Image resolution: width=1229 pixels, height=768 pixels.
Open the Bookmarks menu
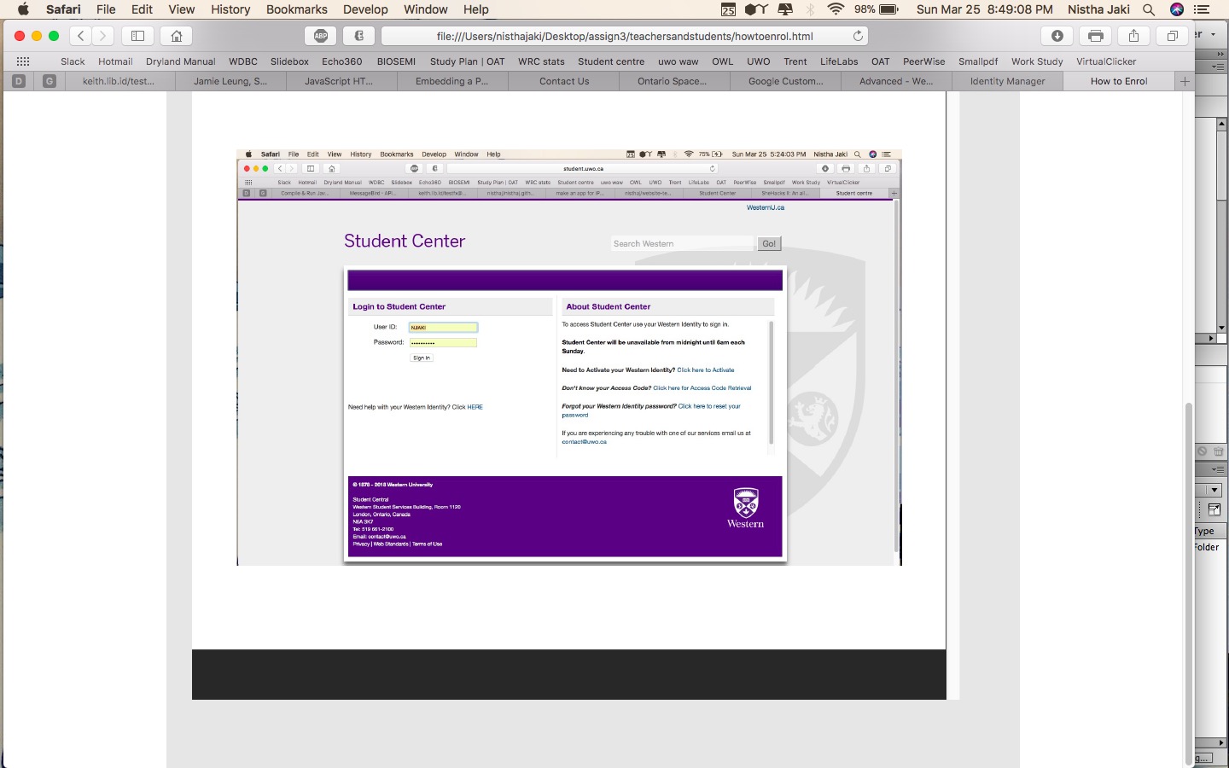(x=297, y=9)
